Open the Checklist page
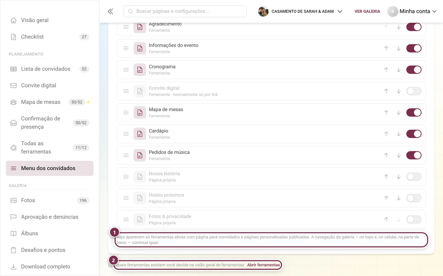 pos(50,37)
